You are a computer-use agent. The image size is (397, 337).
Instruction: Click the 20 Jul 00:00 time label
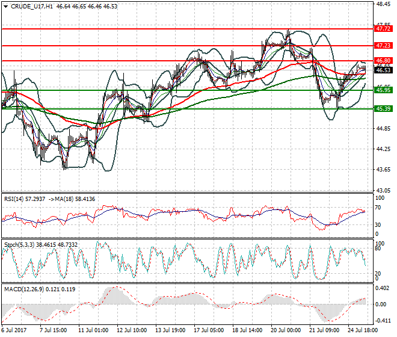[286, 330]
